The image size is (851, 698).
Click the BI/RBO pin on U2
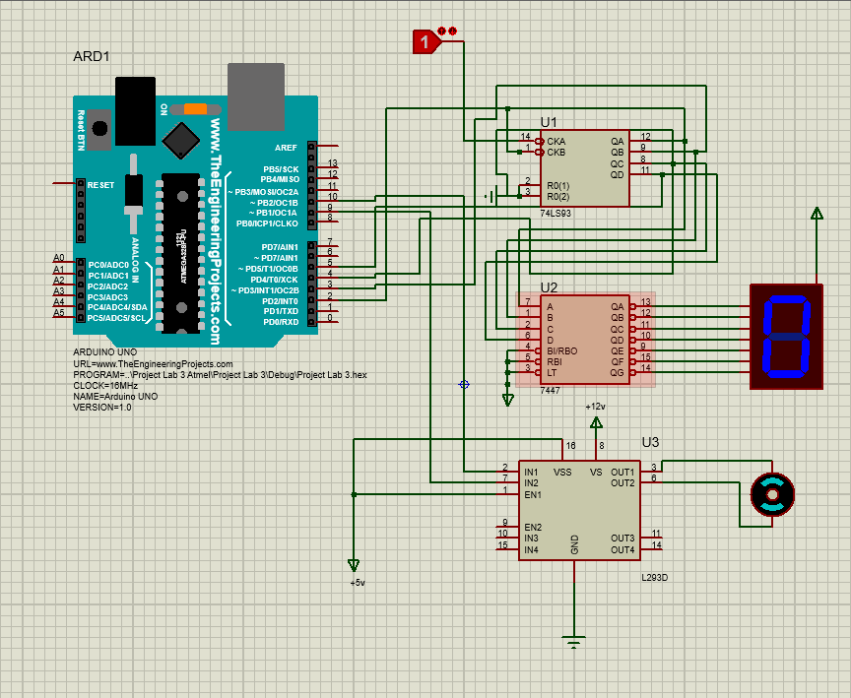coord(530,350)
